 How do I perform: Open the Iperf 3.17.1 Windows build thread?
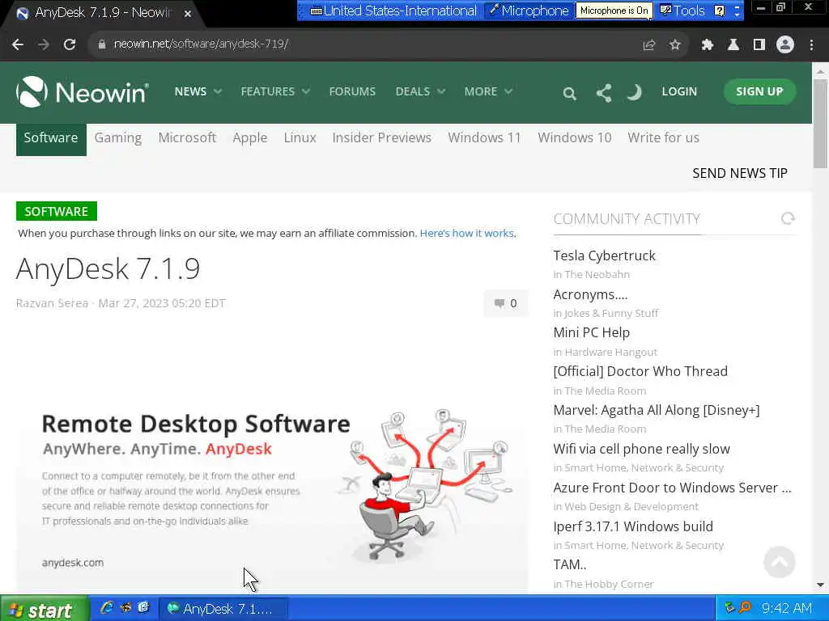[633, 526]
